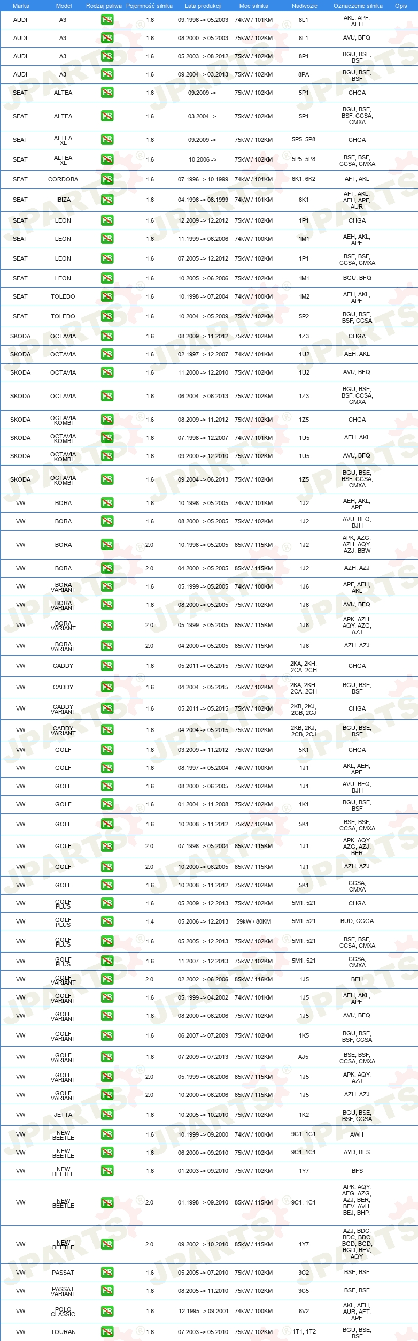Click fuel icon in ALTEA XL 10.2006 row
This screenshot has height=1341, width=418.
point(107,159)
